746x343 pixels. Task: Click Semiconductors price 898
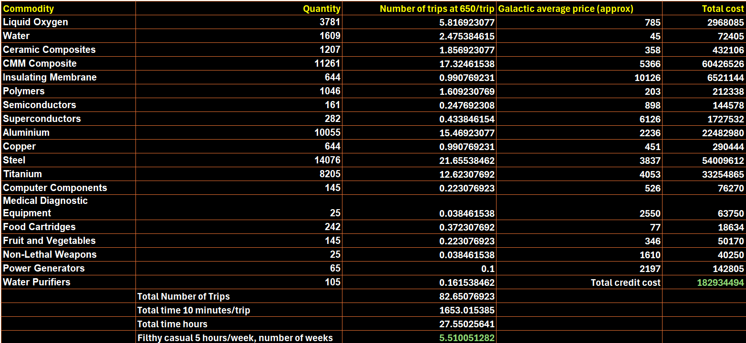(x=580, y=105)
